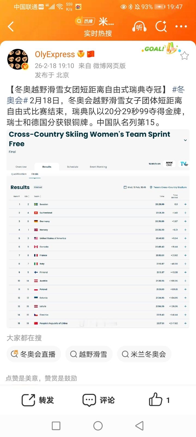Open OlyExpress profile avatar
196x437 pixels.
18,59
